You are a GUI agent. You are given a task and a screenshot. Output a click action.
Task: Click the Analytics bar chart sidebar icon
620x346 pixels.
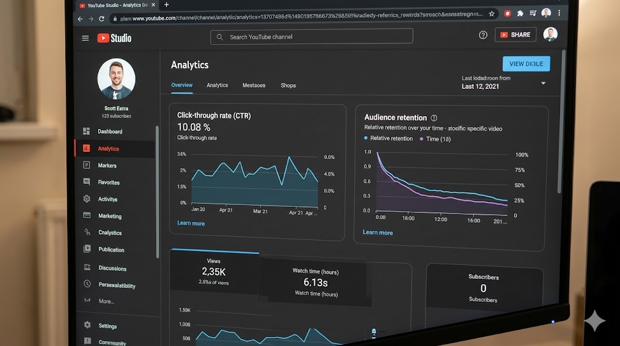86,148
